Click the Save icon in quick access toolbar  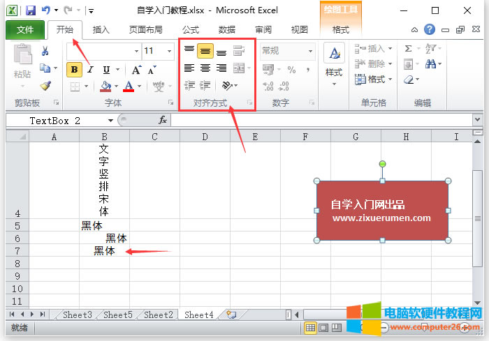click(30, 10)
